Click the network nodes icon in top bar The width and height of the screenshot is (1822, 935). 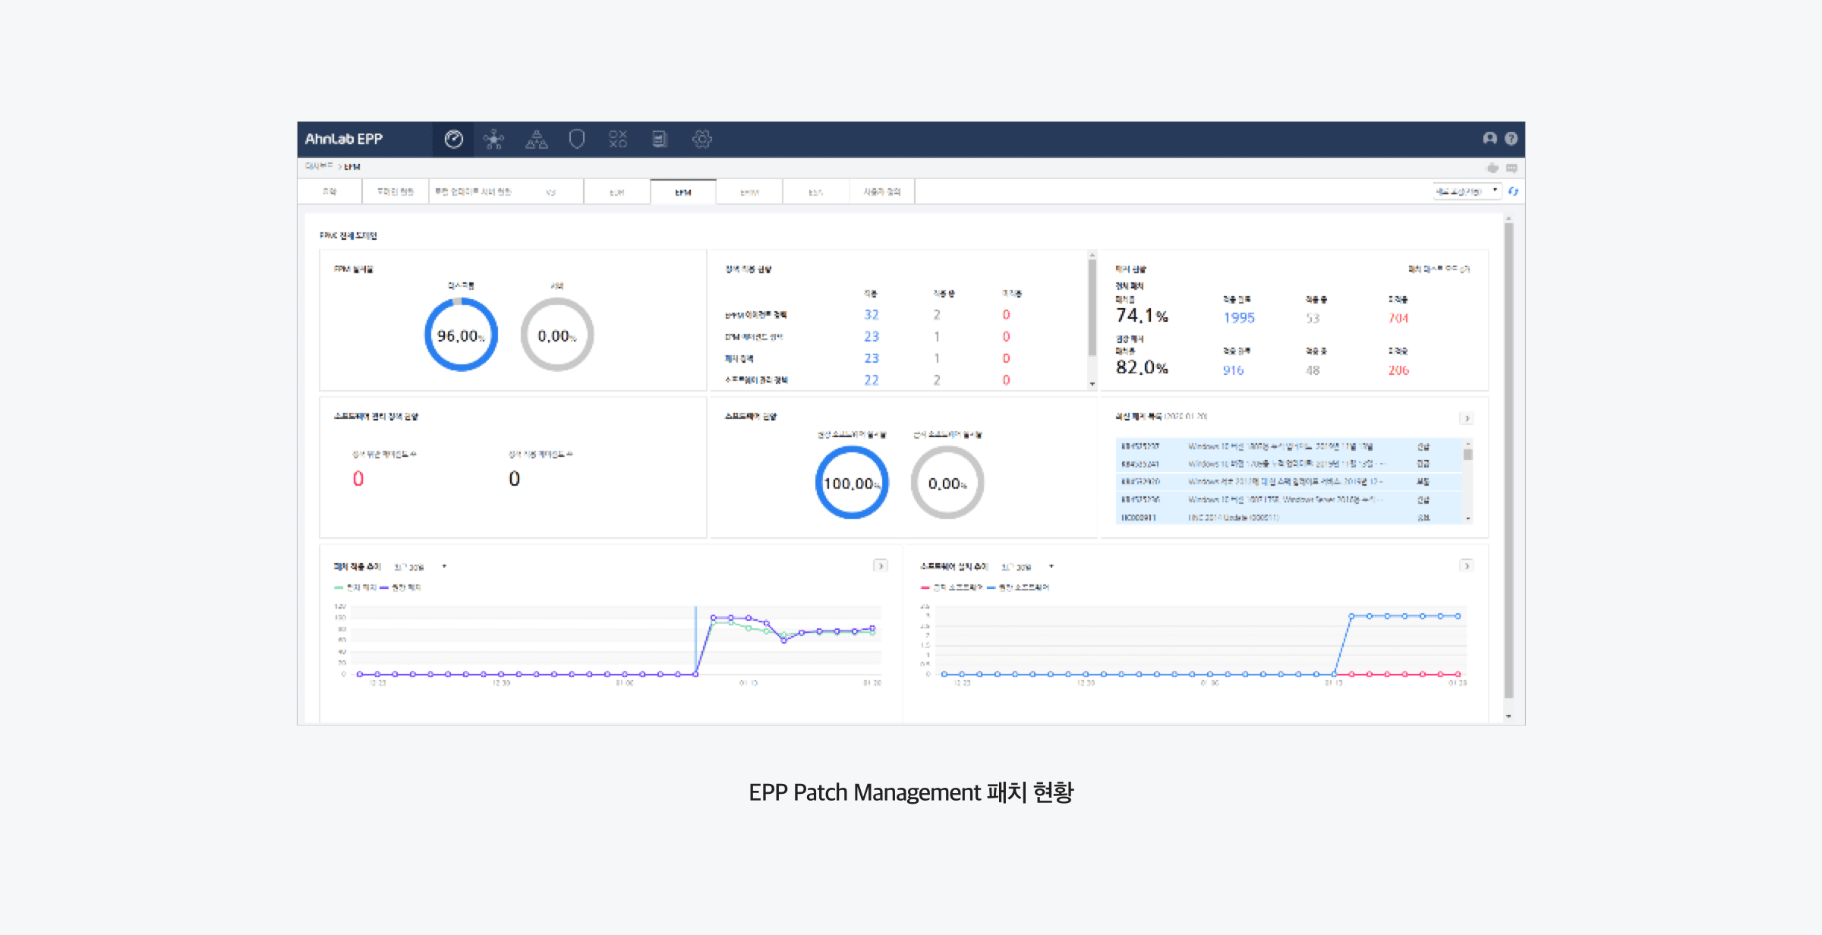[493, 139]
